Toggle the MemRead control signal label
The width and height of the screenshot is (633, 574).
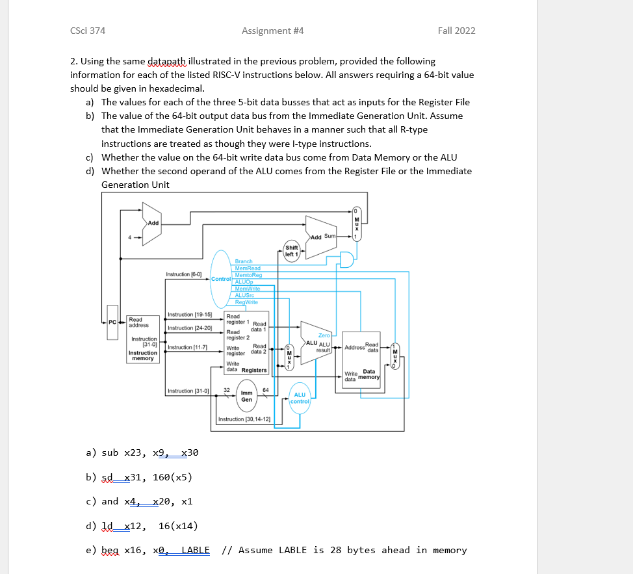tap(248, 268)
